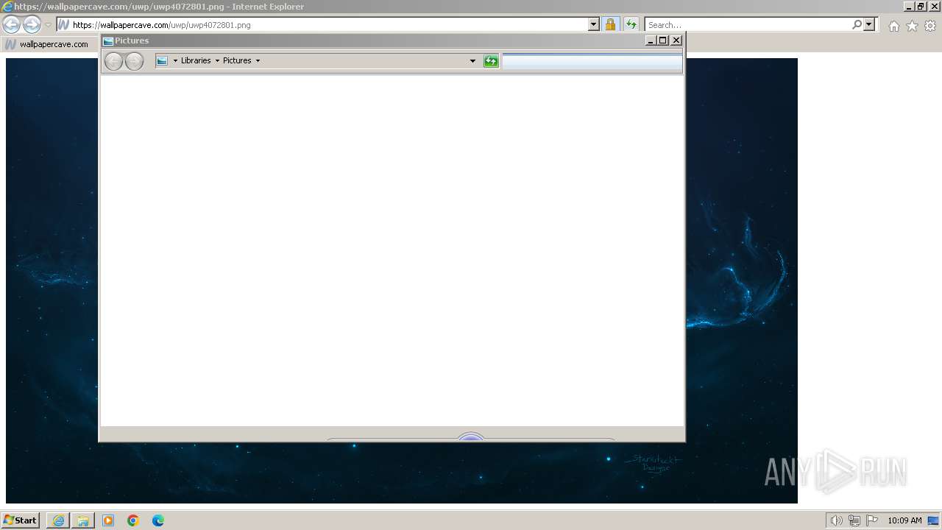Open File Explorer from taskbar
Viewport: 942px width, 530px height.
tap(83, 520)
